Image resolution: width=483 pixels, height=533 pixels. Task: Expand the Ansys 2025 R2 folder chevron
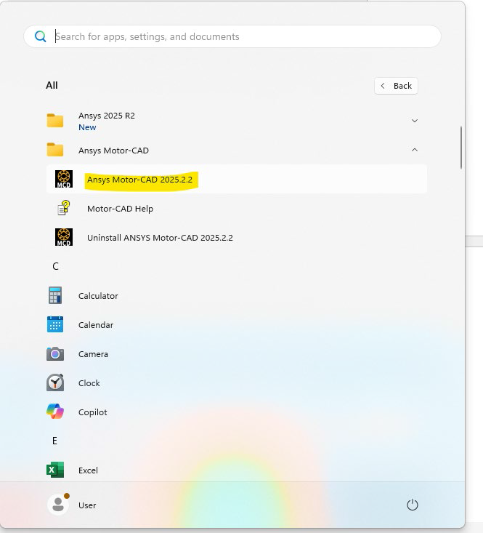tap(415, 121)
